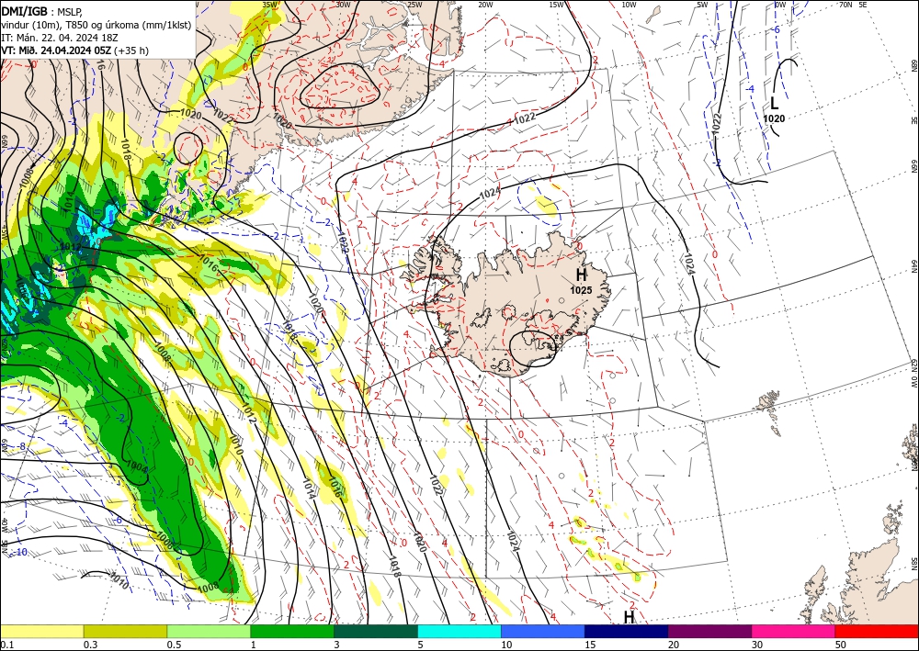Select the '20W' longitude label
919x651 pixels.
point(484,5)
